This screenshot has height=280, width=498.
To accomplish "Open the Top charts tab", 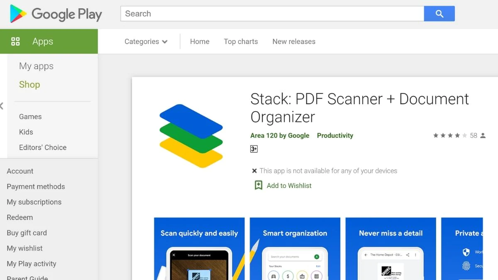I will 241,41.
